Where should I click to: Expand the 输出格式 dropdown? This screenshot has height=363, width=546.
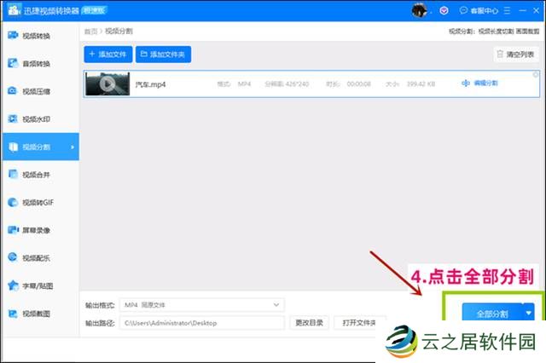pos(201,305)
